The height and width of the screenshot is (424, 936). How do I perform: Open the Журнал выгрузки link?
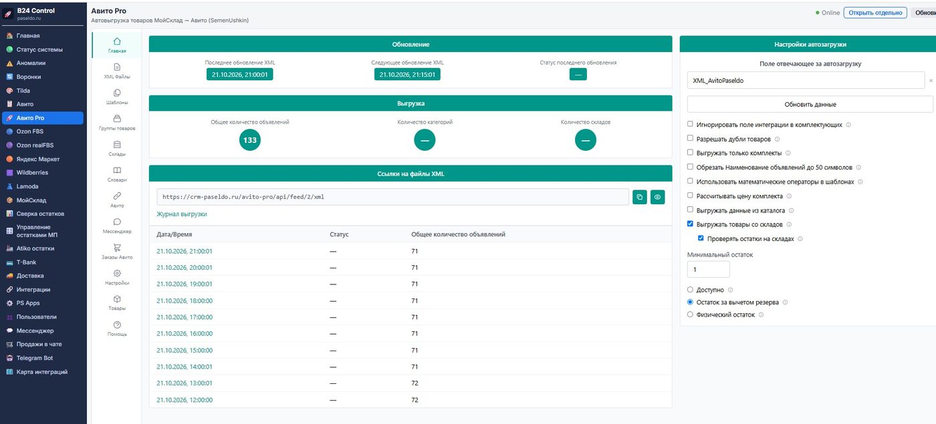pos(182,214)
